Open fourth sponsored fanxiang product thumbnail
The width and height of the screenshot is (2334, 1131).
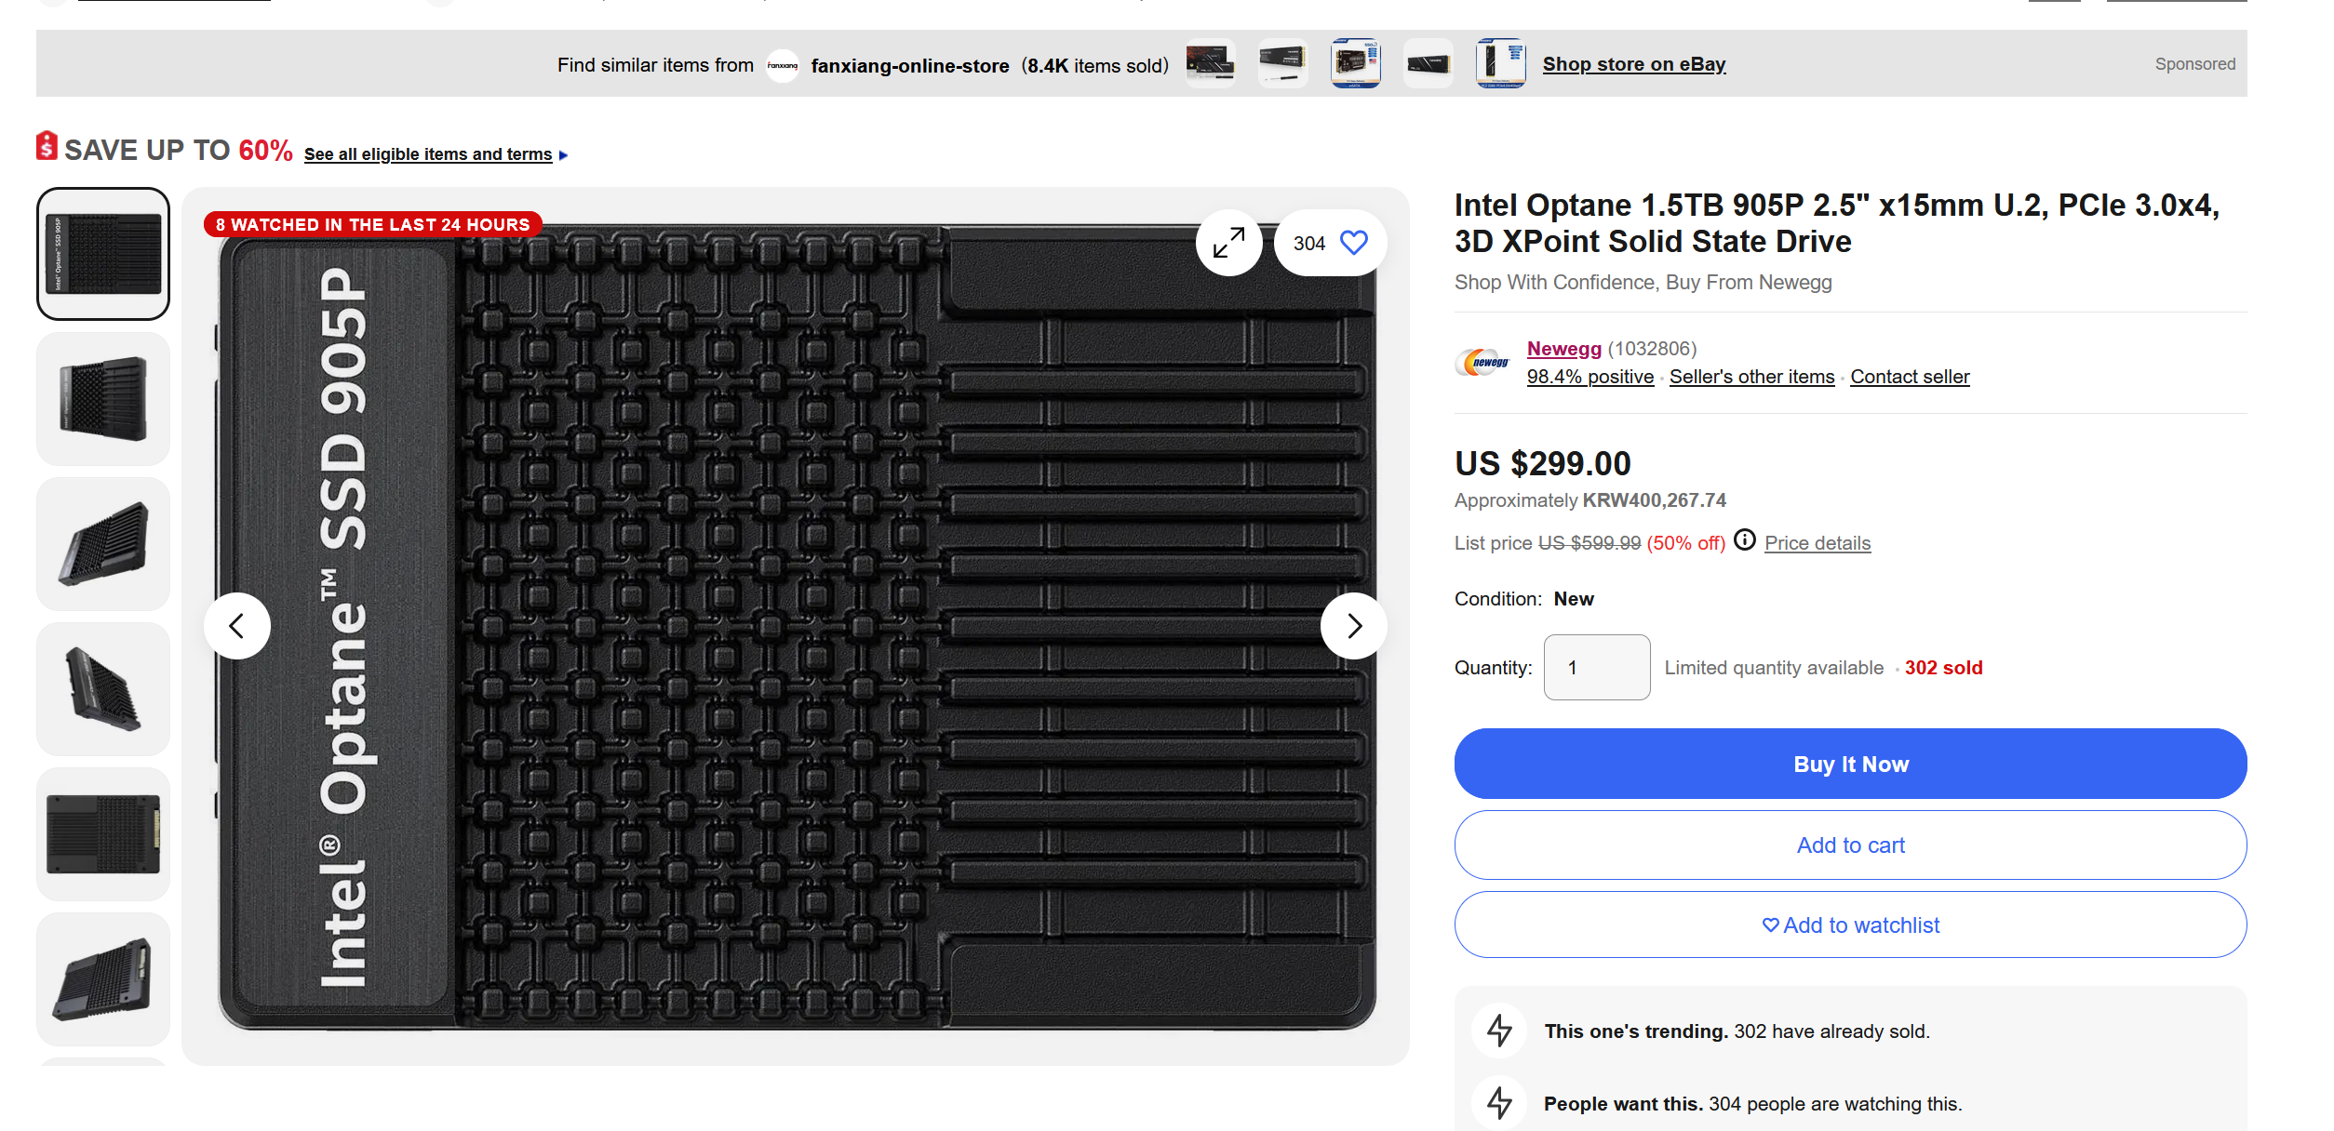point(1429,63)
